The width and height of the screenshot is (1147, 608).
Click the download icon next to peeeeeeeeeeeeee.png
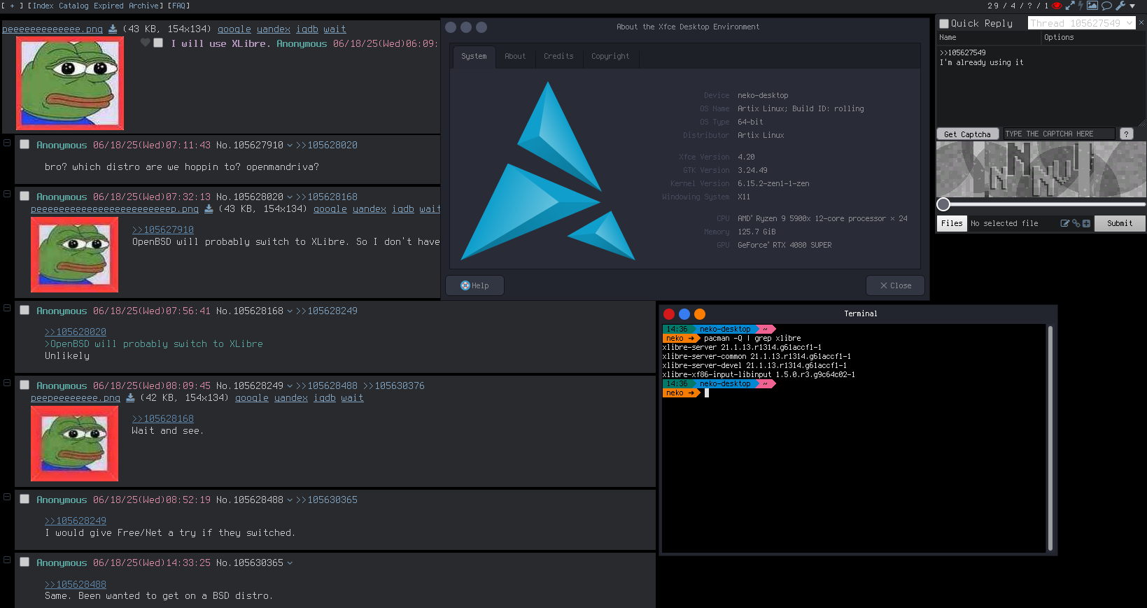[x=113, y=29]
